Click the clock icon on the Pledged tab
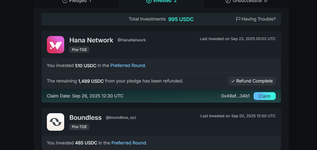Image resolution: width=317 pixels, height=150 pixels. click(x=65, y=1)
